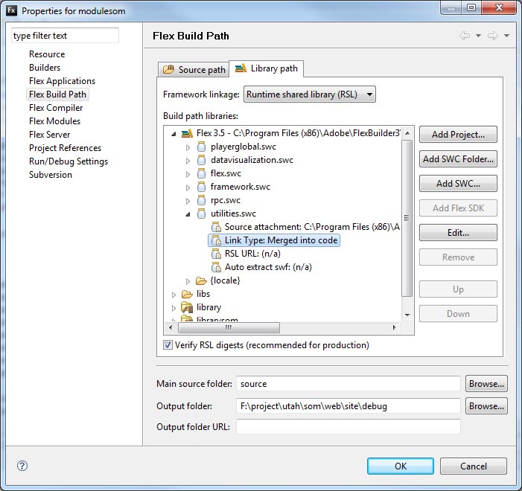The image size is (522, 491).
Task: Click the Output folder URL field
Action: [348, 426]
